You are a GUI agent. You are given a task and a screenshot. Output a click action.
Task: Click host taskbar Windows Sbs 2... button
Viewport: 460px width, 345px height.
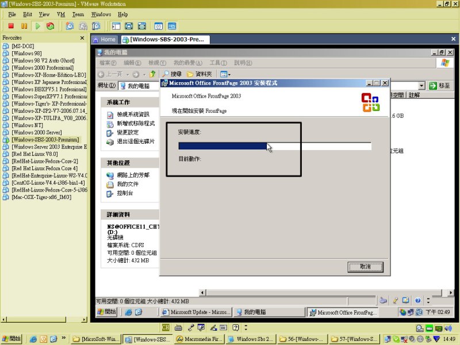pyautogui.click(x=251, y=339)
